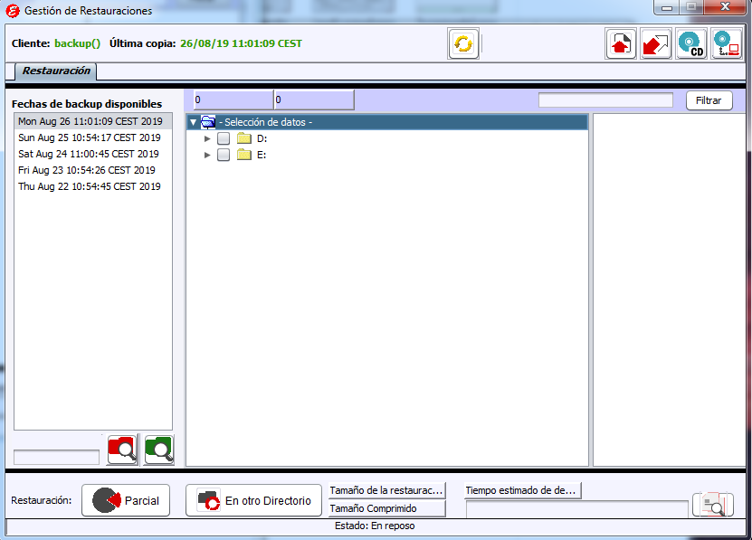Check the E: drive checkbox

(x=224, y=155)
